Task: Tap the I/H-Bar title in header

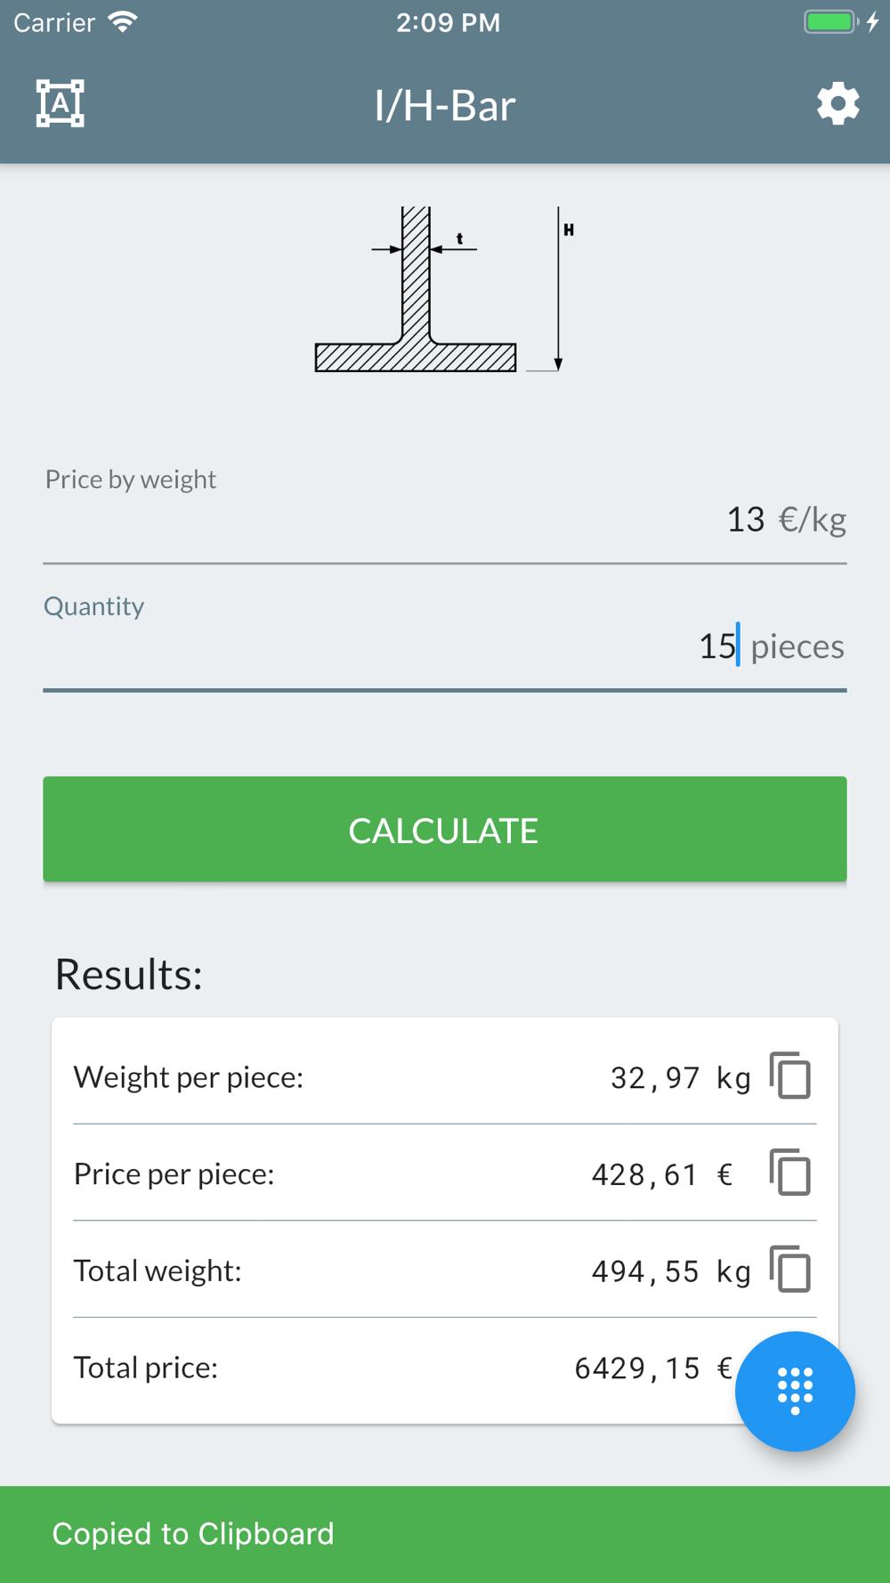Action: click(x=445, y=105)
